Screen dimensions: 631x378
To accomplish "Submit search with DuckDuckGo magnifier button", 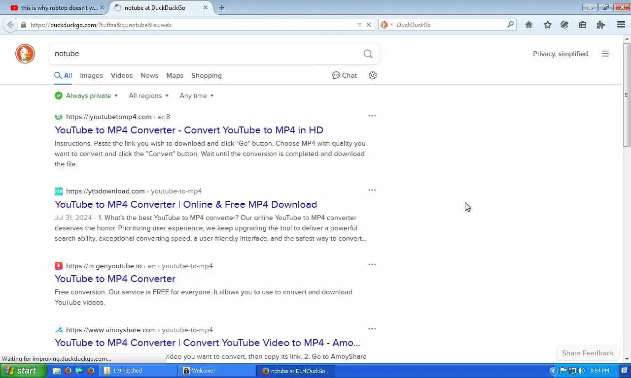I will [x=368, y=54].
